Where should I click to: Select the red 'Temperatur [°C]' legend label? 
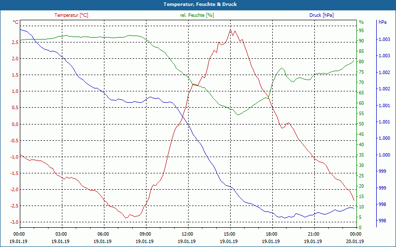click(x=71, y=15)
